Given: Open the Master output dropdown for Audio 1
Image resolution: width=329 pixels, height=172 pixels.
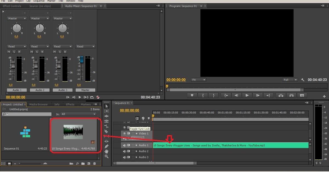Looking at the screenshot, I should pos(17,18).
